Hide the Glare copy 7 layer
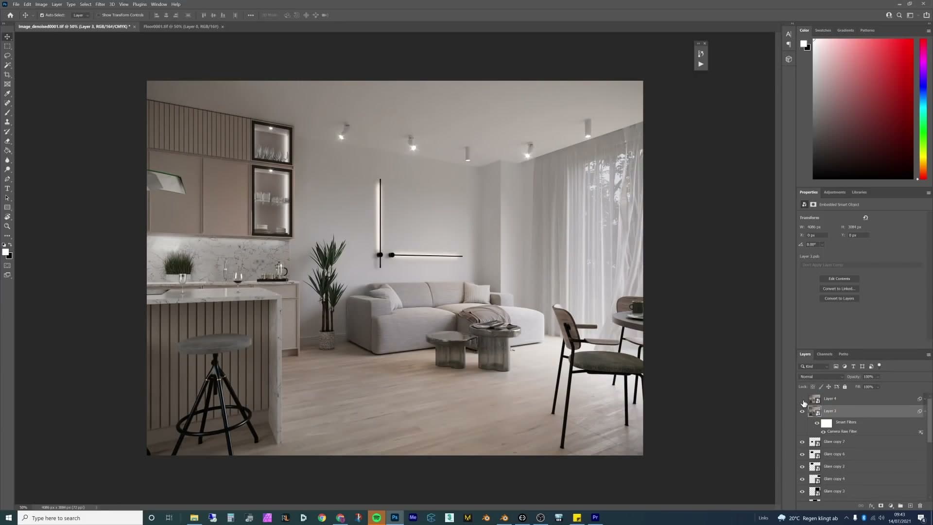933x525 pixels. point(802,442)
